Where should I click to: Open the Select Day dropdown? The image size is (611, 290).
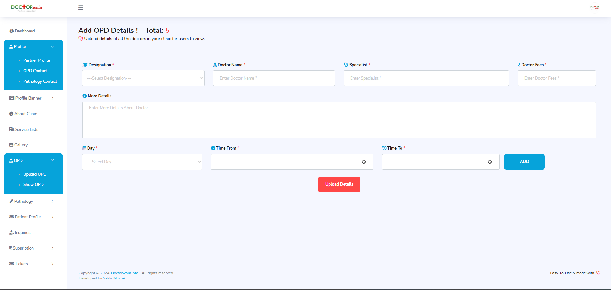[142, 162]
